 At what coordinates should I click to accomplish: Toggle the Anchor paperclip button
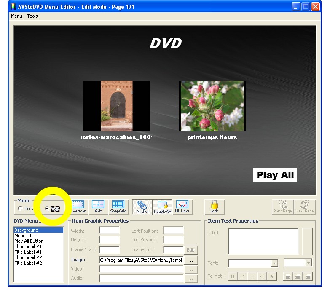pyautogui.click(x=142, y=206)
